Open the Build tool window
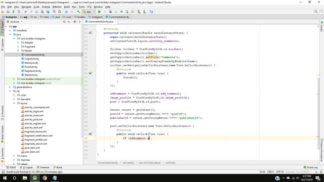The width and height of the screenshot is (324, 182). pos(58,167)
